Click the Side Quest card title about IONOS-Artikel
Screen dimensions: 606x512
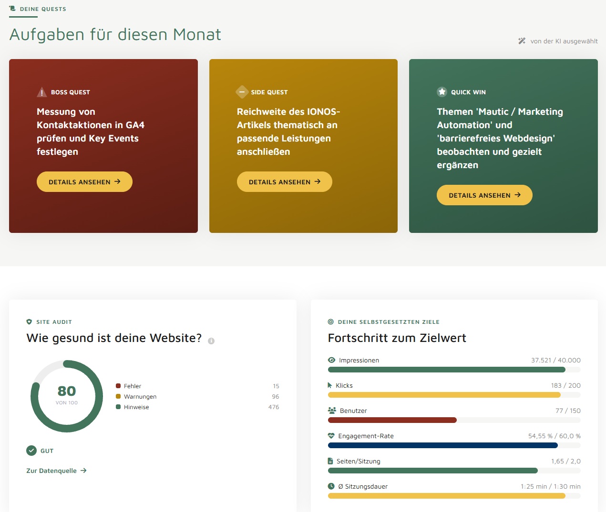(x=288, y=131)
